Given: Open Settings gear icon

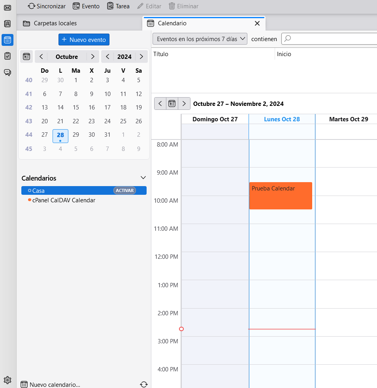Looking at the screenshot, I should tap(8, 380).
